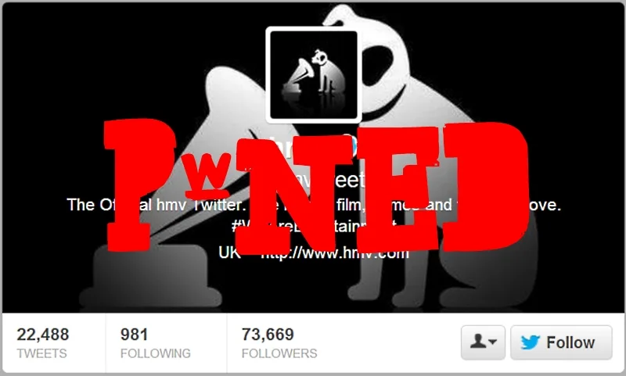
Task: Open the hmv profile avatar picture
Action: 314,75
